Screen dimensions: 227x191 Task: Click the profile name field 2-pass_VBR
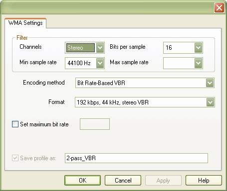(136, 158)
